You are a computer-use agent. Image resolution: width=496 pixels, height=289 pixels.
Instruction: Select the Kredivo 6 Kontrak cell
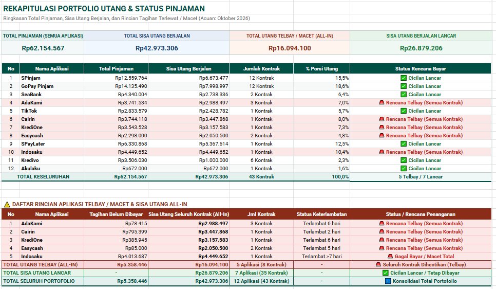261,160
